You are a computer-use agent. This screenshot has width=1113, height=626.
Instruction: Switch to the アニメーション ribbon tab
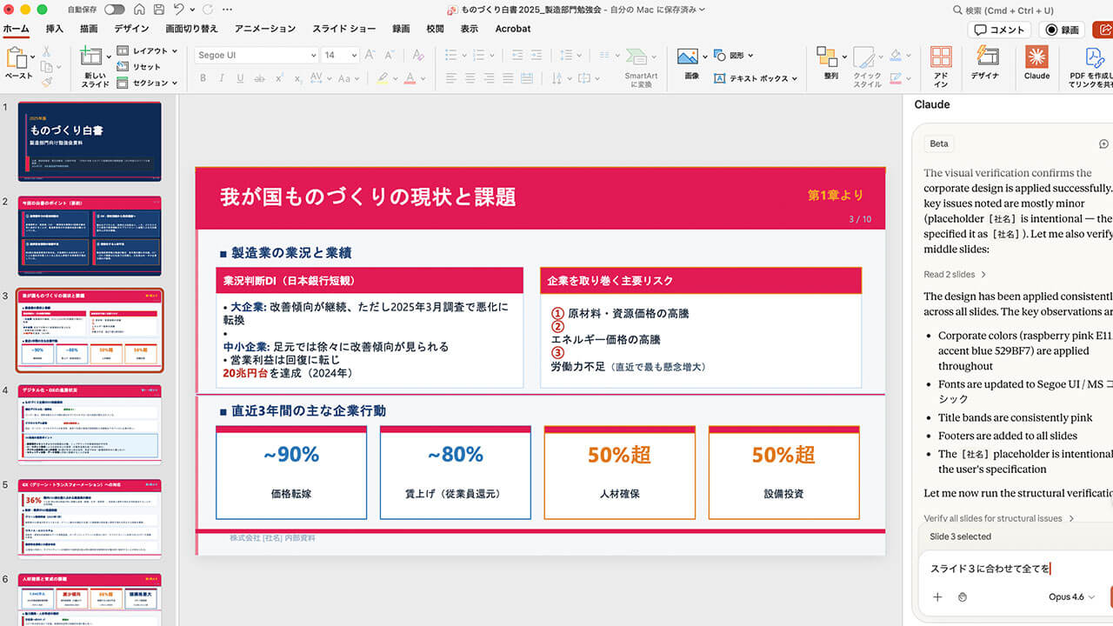click(x=265, y=29)
